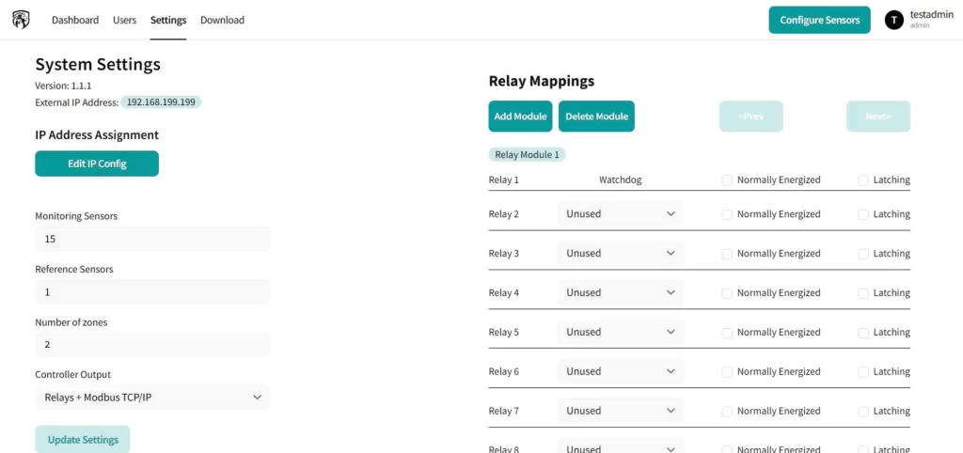The width and height of the screenshot is (963, 453).
Task: Check Normally Energized for Relay 4
Action: pyautogui.click(x=727, y=293)
